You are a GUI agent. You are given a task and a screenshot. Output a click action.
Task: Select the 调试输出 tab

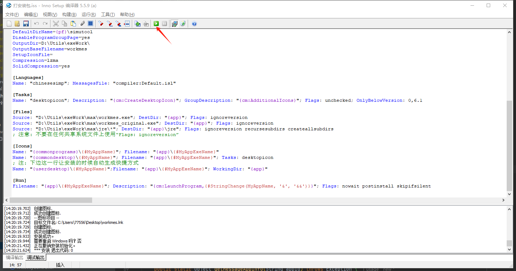36,257
